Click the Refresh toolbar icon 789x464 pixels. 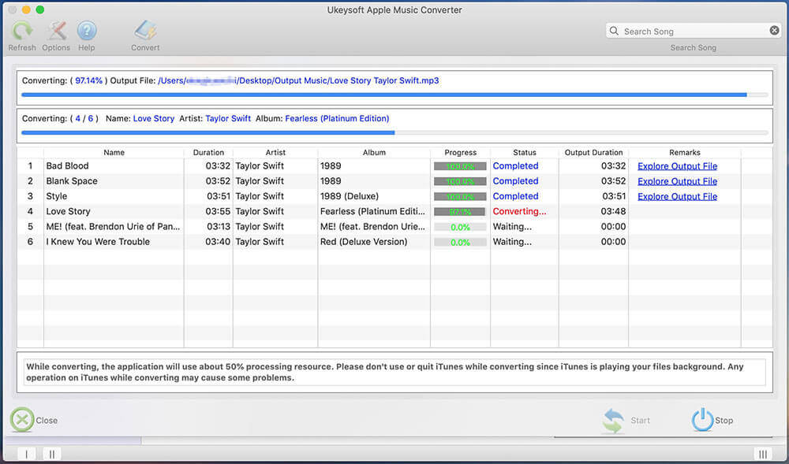pos(22,31)
